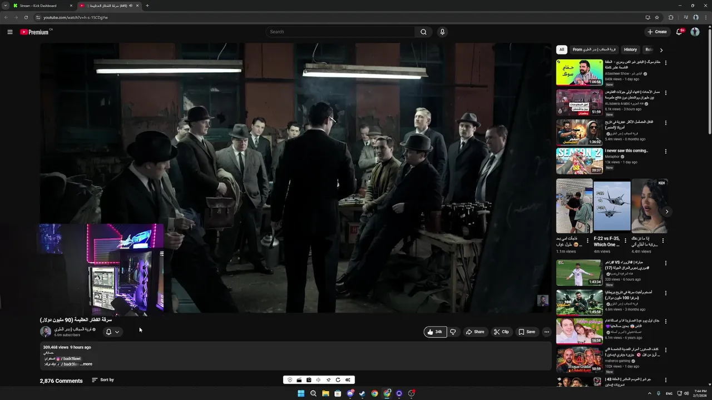Take a screenshot with camera icon
712x400 pixels.
309,380
